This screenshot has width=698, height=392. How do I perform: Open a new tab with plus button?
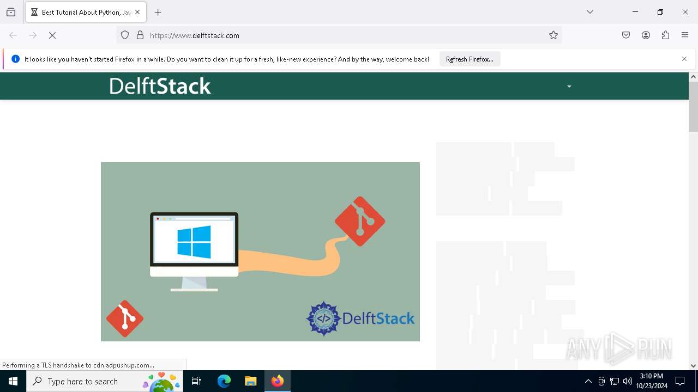pos(158,12)
